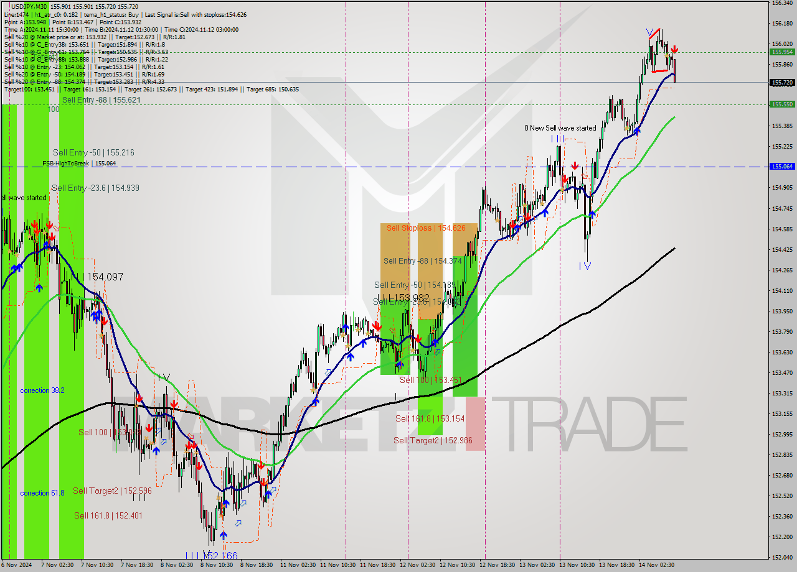The image size is (797, 572).
Task: Click the 156.340 price axis label
Action: click(782, 3)
